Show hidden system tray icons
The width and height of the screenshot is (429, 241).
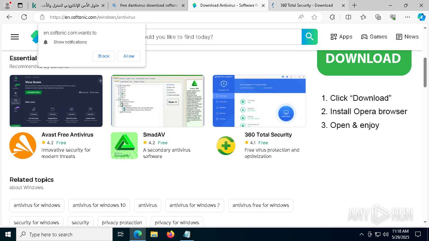(361, 234)
